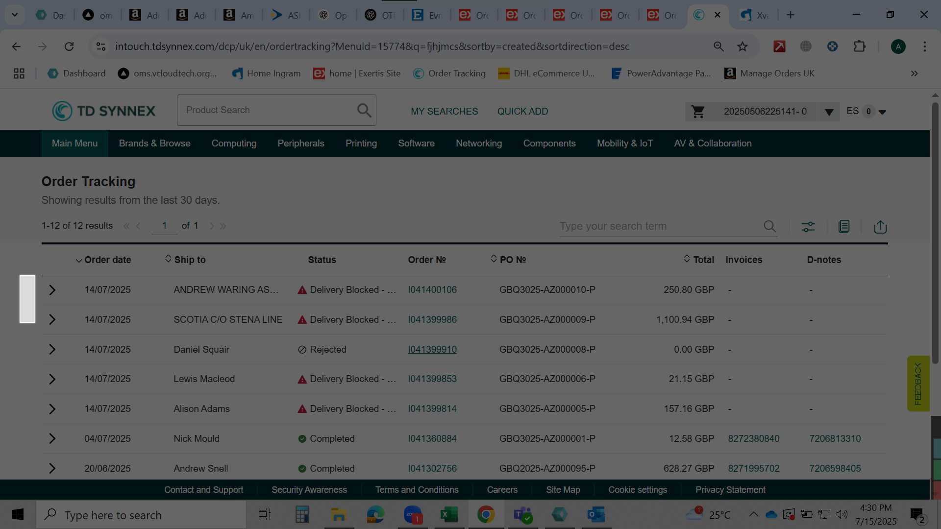This screenshot has height=529, width=941.
Task: Open the Chrome three-dot menu
Action: pyautogui.click(x=925, y=47)
